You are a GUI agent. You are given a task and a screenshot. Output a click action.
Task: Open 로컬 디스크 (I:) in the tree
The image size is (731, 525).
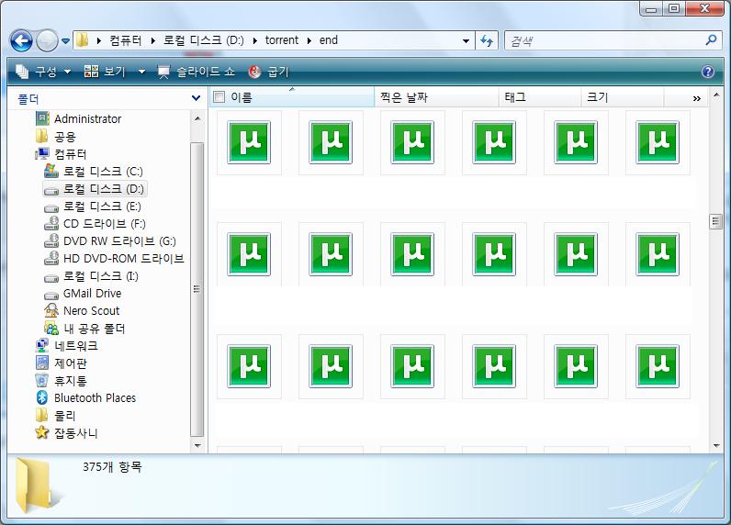point(92,275)
